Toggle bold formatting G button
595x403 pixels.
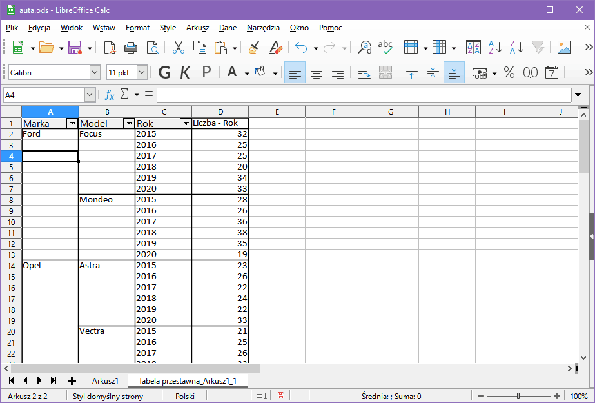click(164, 72)
